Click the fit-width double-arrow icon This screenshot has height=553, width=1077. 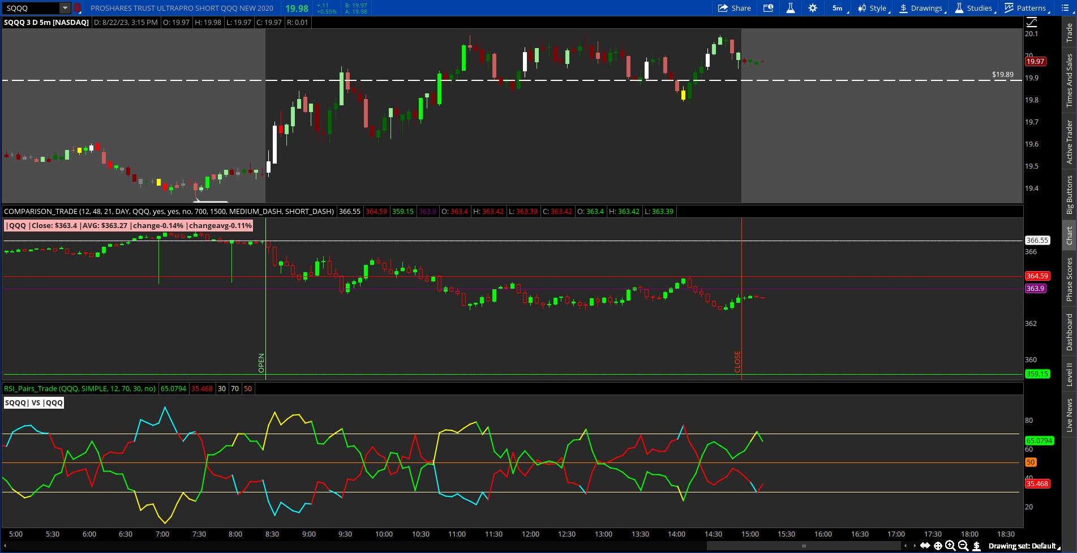(x=926, y=546)
